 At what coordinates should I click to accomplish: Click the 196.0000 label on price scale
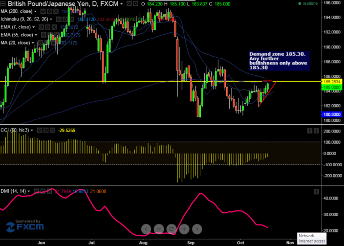pos(333,2)
